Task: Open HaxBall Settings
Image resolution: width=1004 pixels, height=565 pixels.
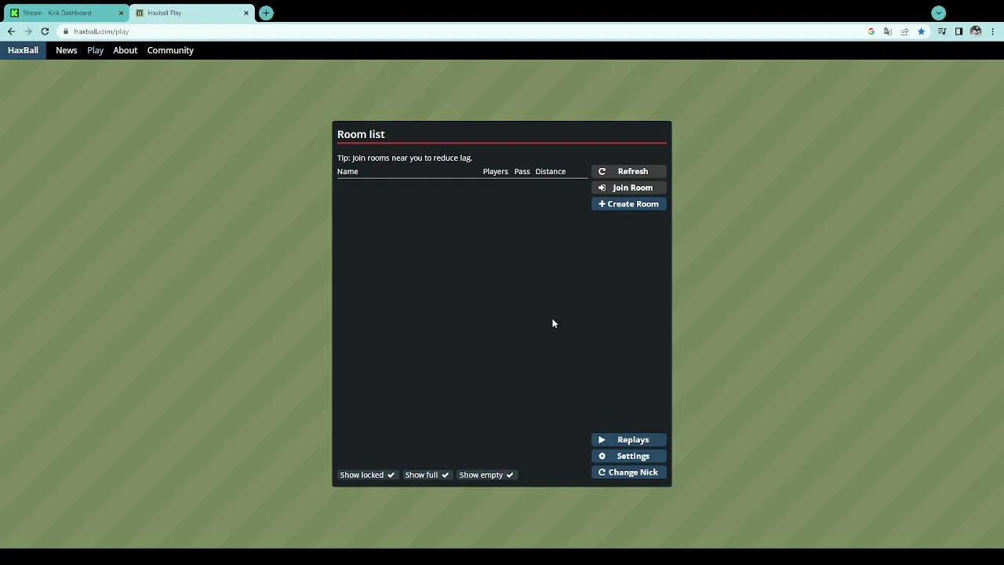Action: click(x=628, y=456)
